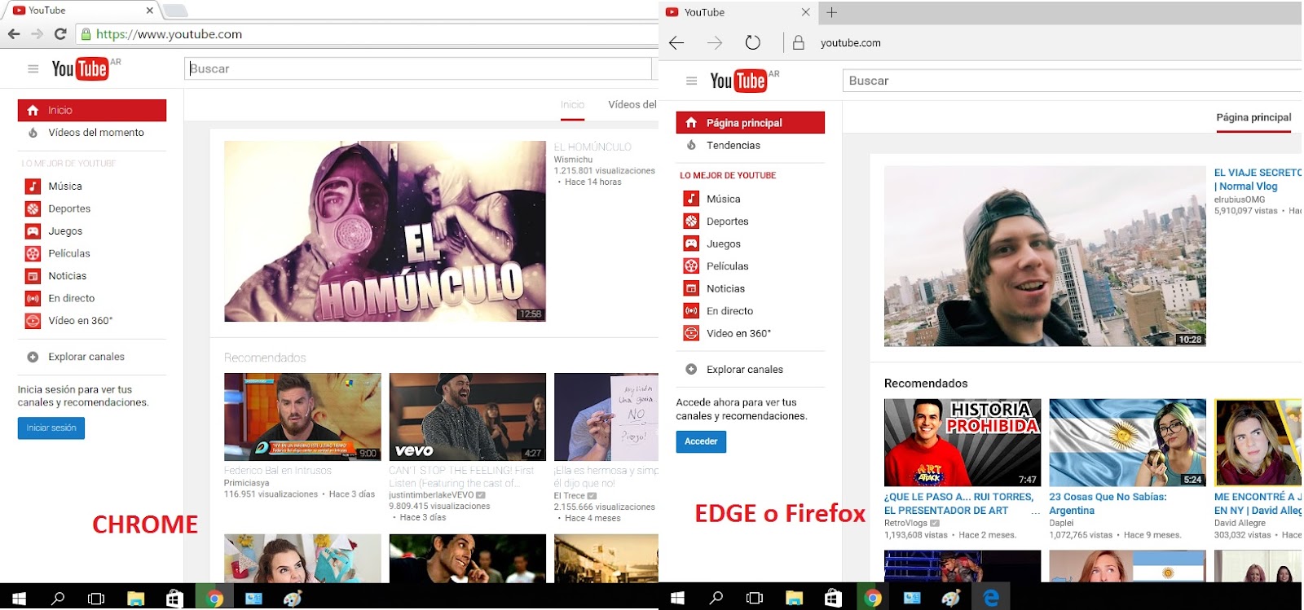Switch to Vídeos del momento tab above Chrome feed
The height and width of the screenshot is (610, 1304).
click(x=632, y=104)
